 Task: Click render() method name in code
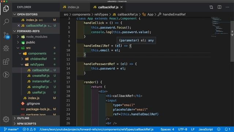pyautogui.click(x=89, y=82)
